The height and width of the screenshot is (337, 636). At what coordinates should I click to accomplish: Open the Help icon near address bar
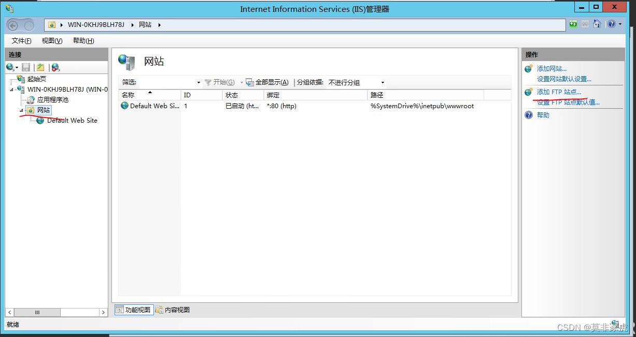click(612, 24)
